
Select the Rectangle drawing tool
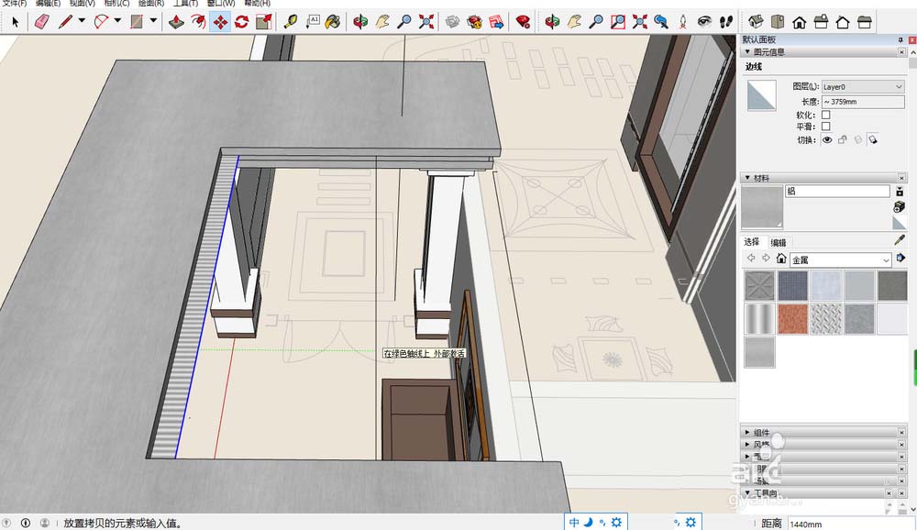138,23
